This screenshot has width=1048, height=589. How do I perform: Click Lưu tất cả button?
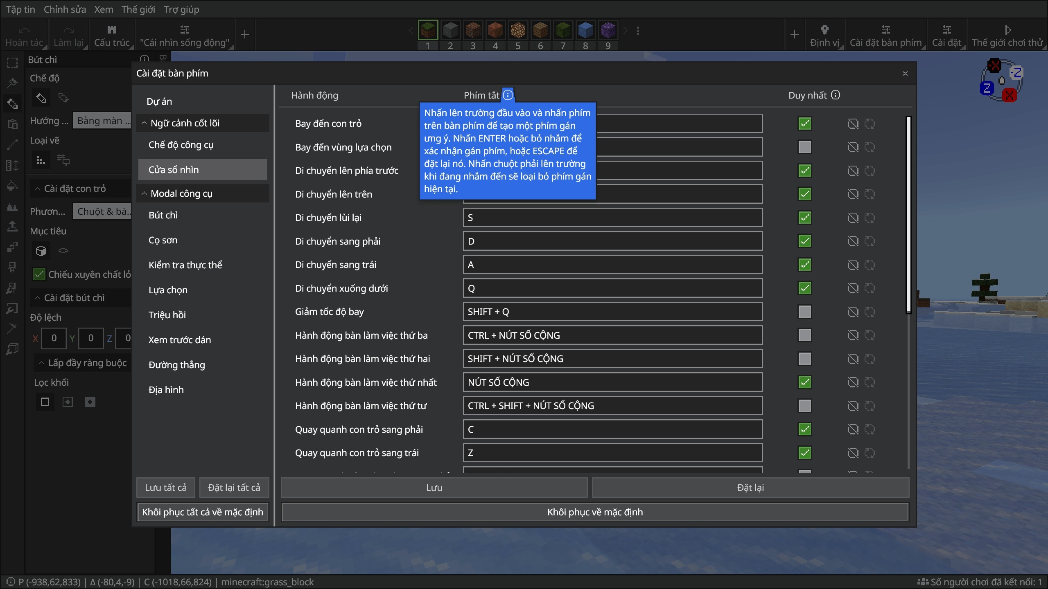(x=166, y=488)
